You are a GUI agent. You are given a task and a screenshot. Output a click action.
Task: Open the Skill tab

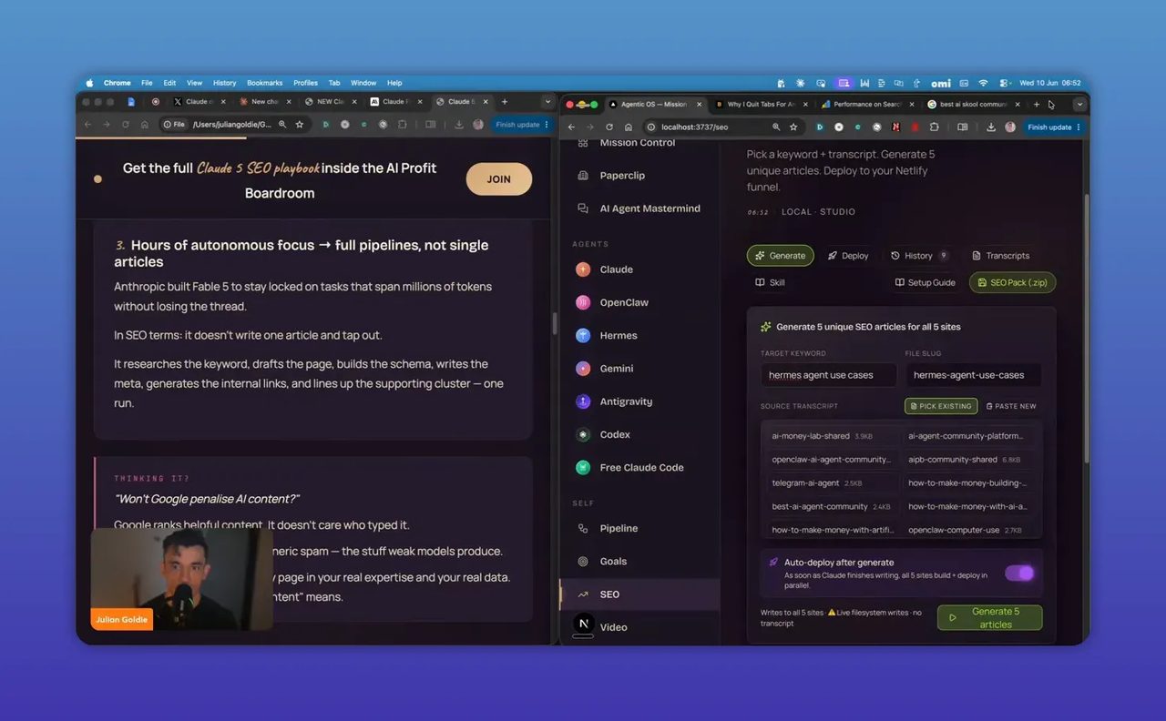[770, 282]
